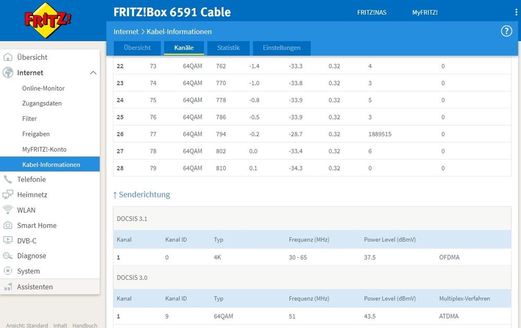Click the ATDMA value

click(449, 317)
